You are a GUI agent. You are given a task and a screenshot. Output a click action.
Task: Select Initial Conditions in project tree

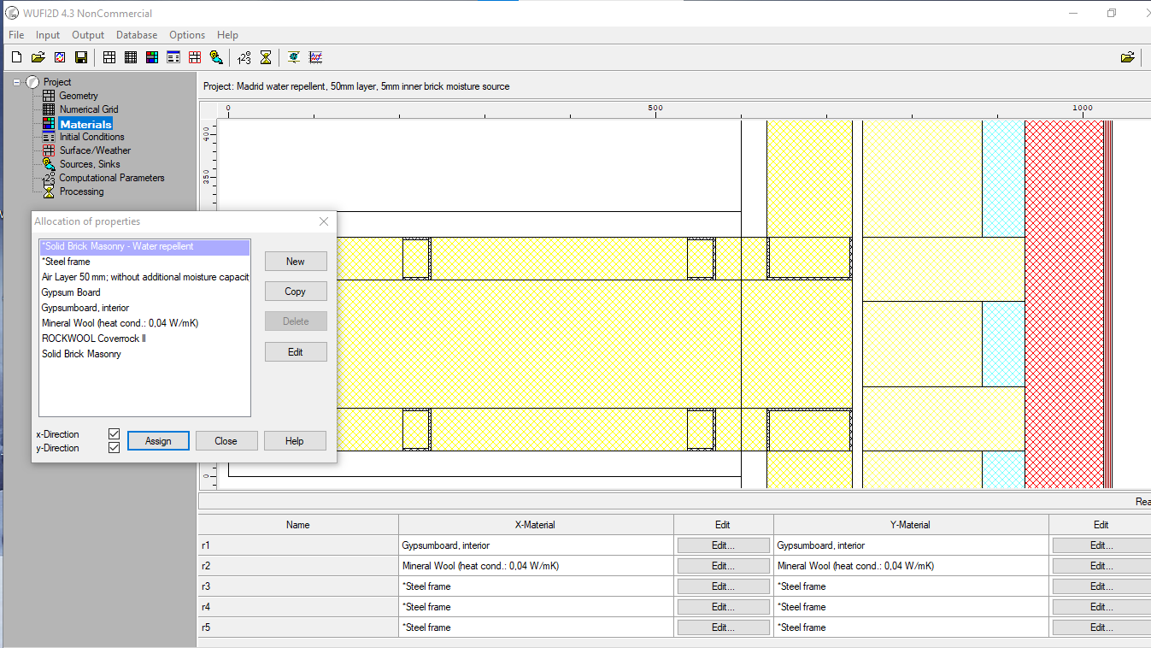click(91, 137)
